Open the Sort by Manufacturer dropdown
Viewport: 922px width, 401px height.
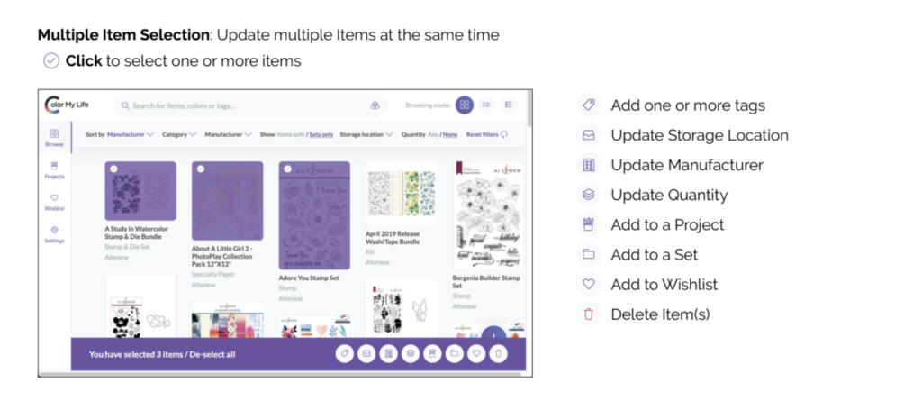click(x=120, y=134)
